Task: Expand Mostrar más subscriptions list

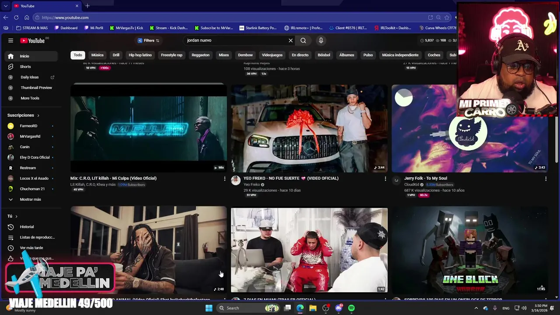Action: click(x=31, y=199)
